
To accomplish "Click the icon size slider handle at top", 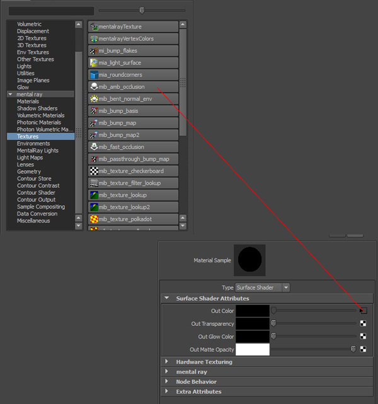I will point(142,10).
